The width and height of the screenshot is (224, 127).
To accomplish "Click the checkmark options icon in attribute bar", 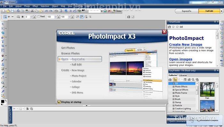I will 133,17.
